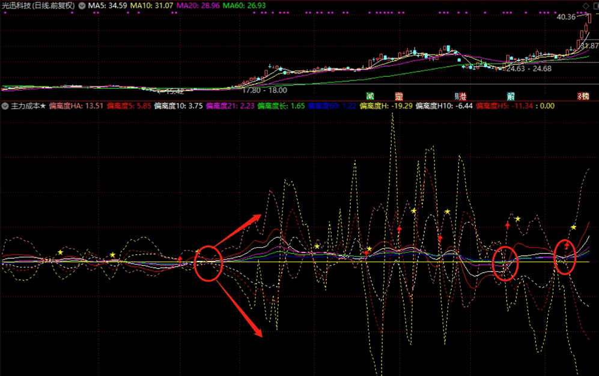Image resolution: width=599 pixels, height=376 pixels.
Task: Select the 偏离度10: 3.75 readout
Action: 178,106
